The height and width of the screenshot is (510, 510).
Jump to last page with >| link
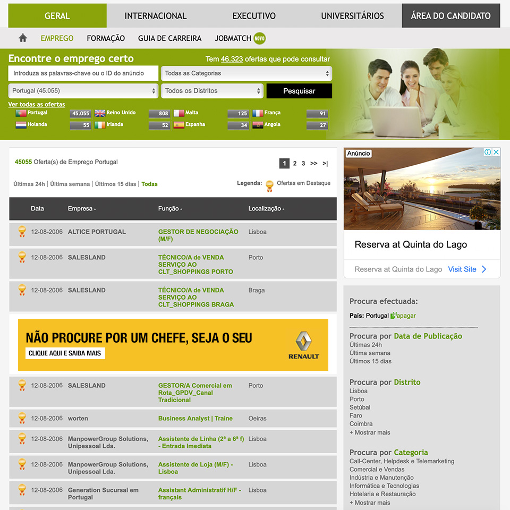pos(325,163)
